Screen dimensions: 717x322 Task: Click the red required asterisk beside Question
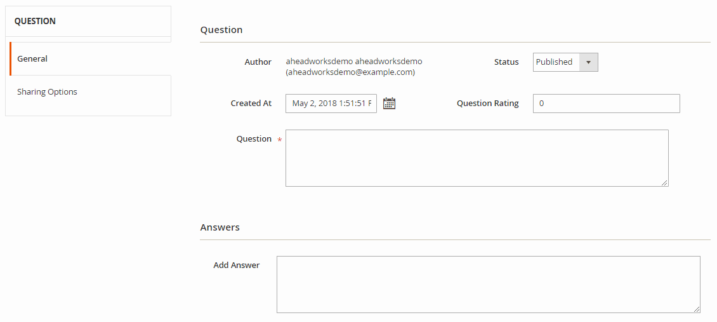[280, 140]
